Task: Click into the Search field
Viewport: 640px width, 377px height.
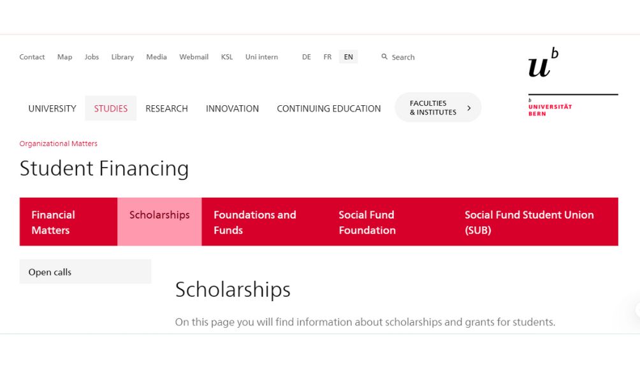Action: 404,57
